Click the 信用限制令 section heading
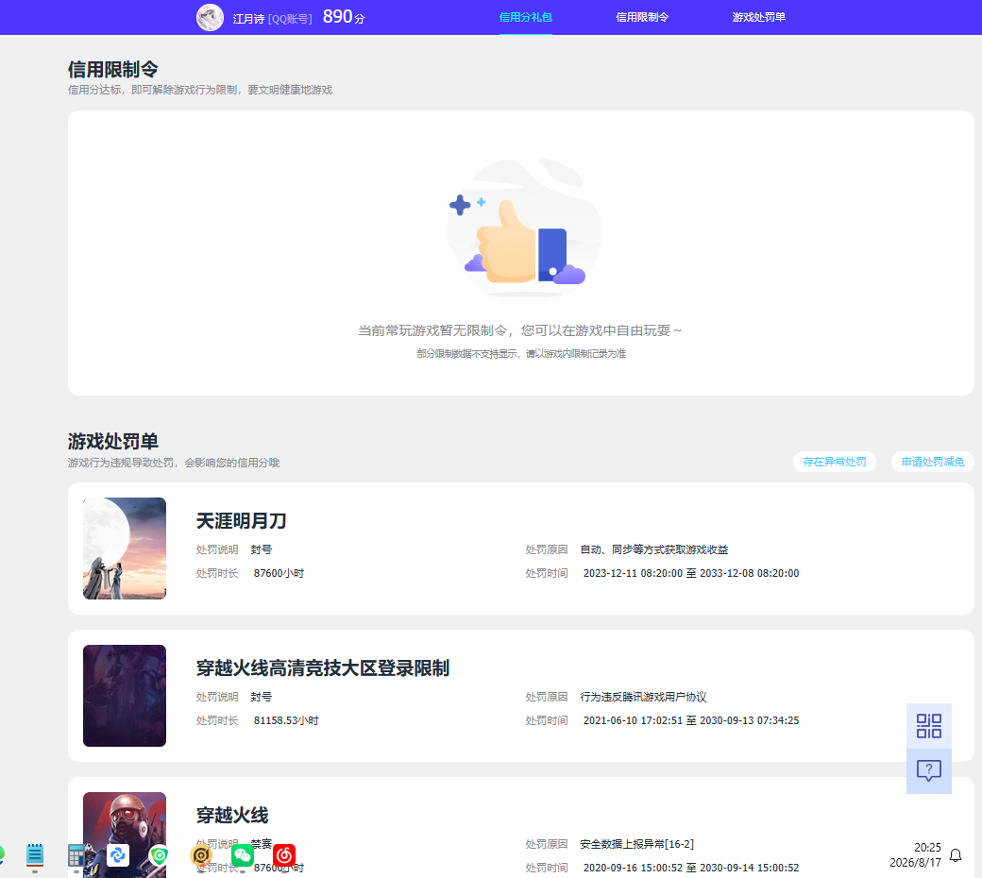The width and height of the screenshot is (982, 878). click(x=112, y=69)
